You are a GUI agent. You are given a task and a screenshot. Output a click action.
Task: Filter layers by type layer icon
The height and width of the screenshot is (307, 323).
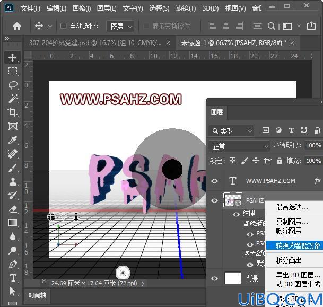292,130
